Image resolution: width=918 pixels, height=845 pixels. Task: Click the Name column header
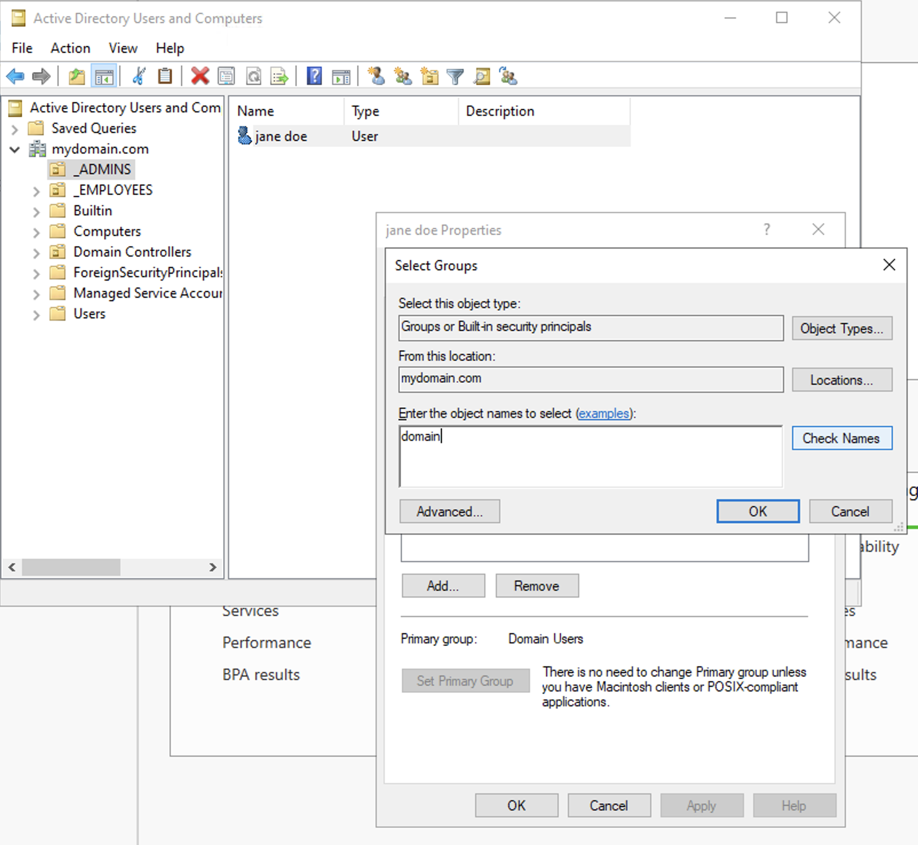[287, 111]
